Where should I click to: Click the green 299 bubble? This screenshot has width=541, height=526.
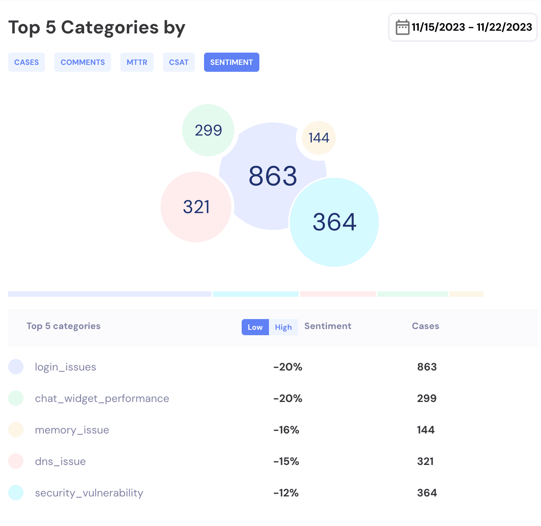click(x=208, y=130)
